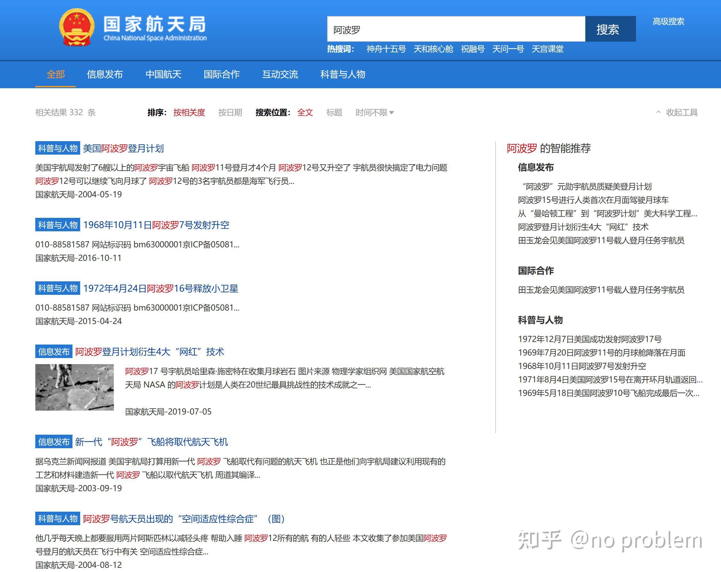Click the 国家航天局 site title text
Screen dimensions: 721x572
coord(155,24)
